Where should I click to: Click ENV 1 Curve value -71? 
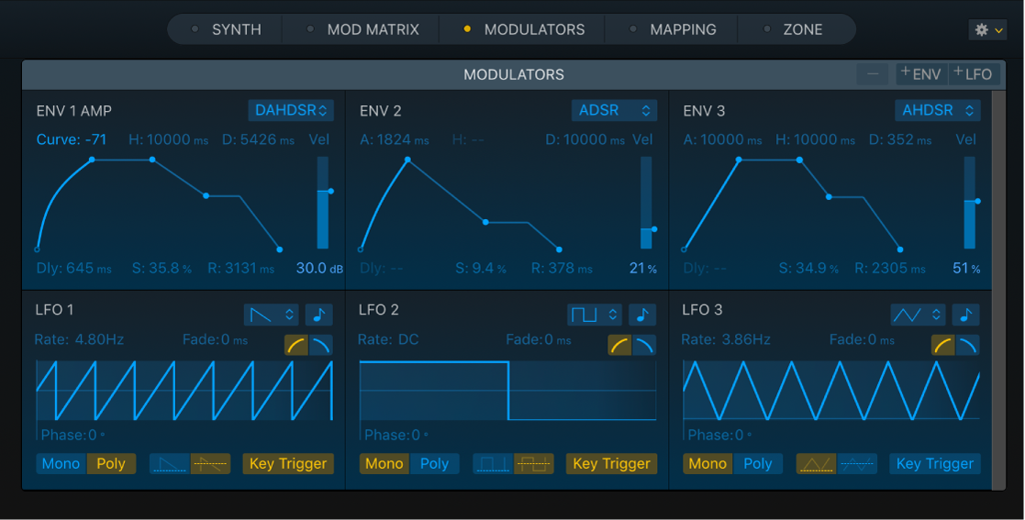72,139
